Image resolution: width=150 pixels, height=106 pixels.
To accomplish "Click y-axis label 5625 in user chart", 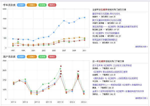I will pyautogui.click(x=4, y=70).
